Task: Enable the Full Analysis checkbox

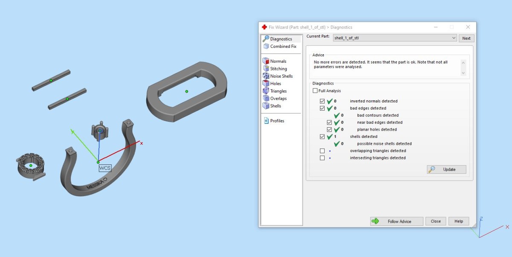Action: tap(315, 91)
